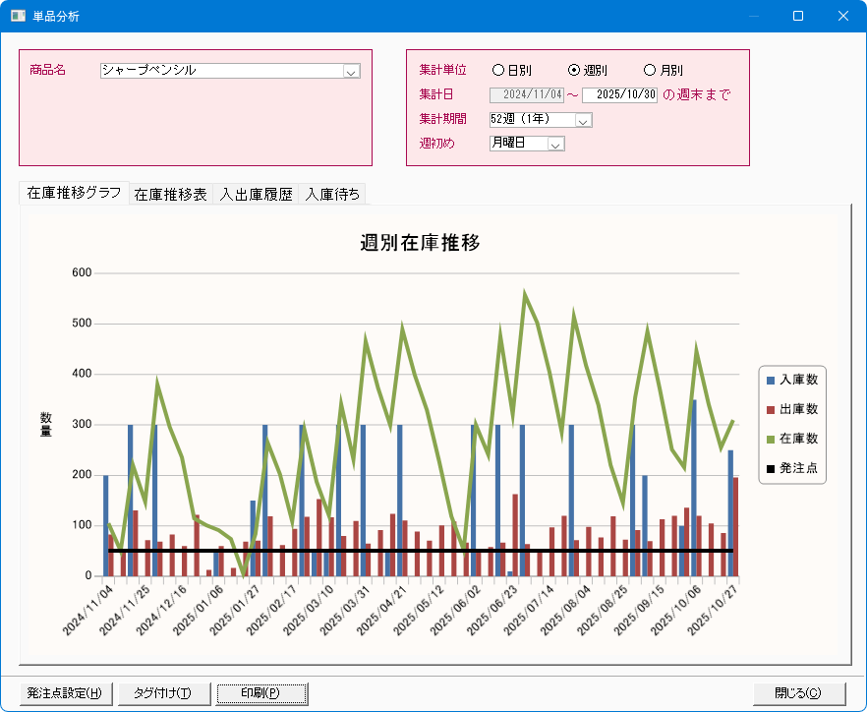Select the 在庫推移グラフ tab

tap(74, 194)
